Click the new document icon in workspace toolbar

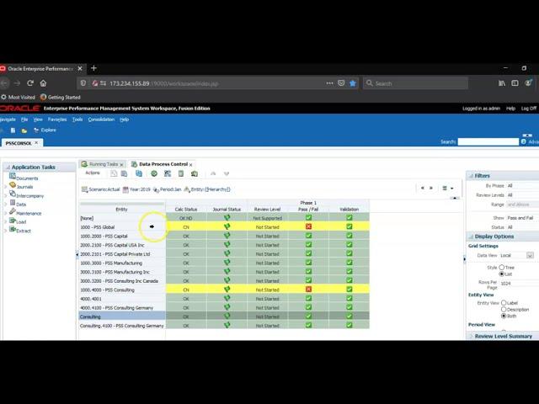coord(13,130)
